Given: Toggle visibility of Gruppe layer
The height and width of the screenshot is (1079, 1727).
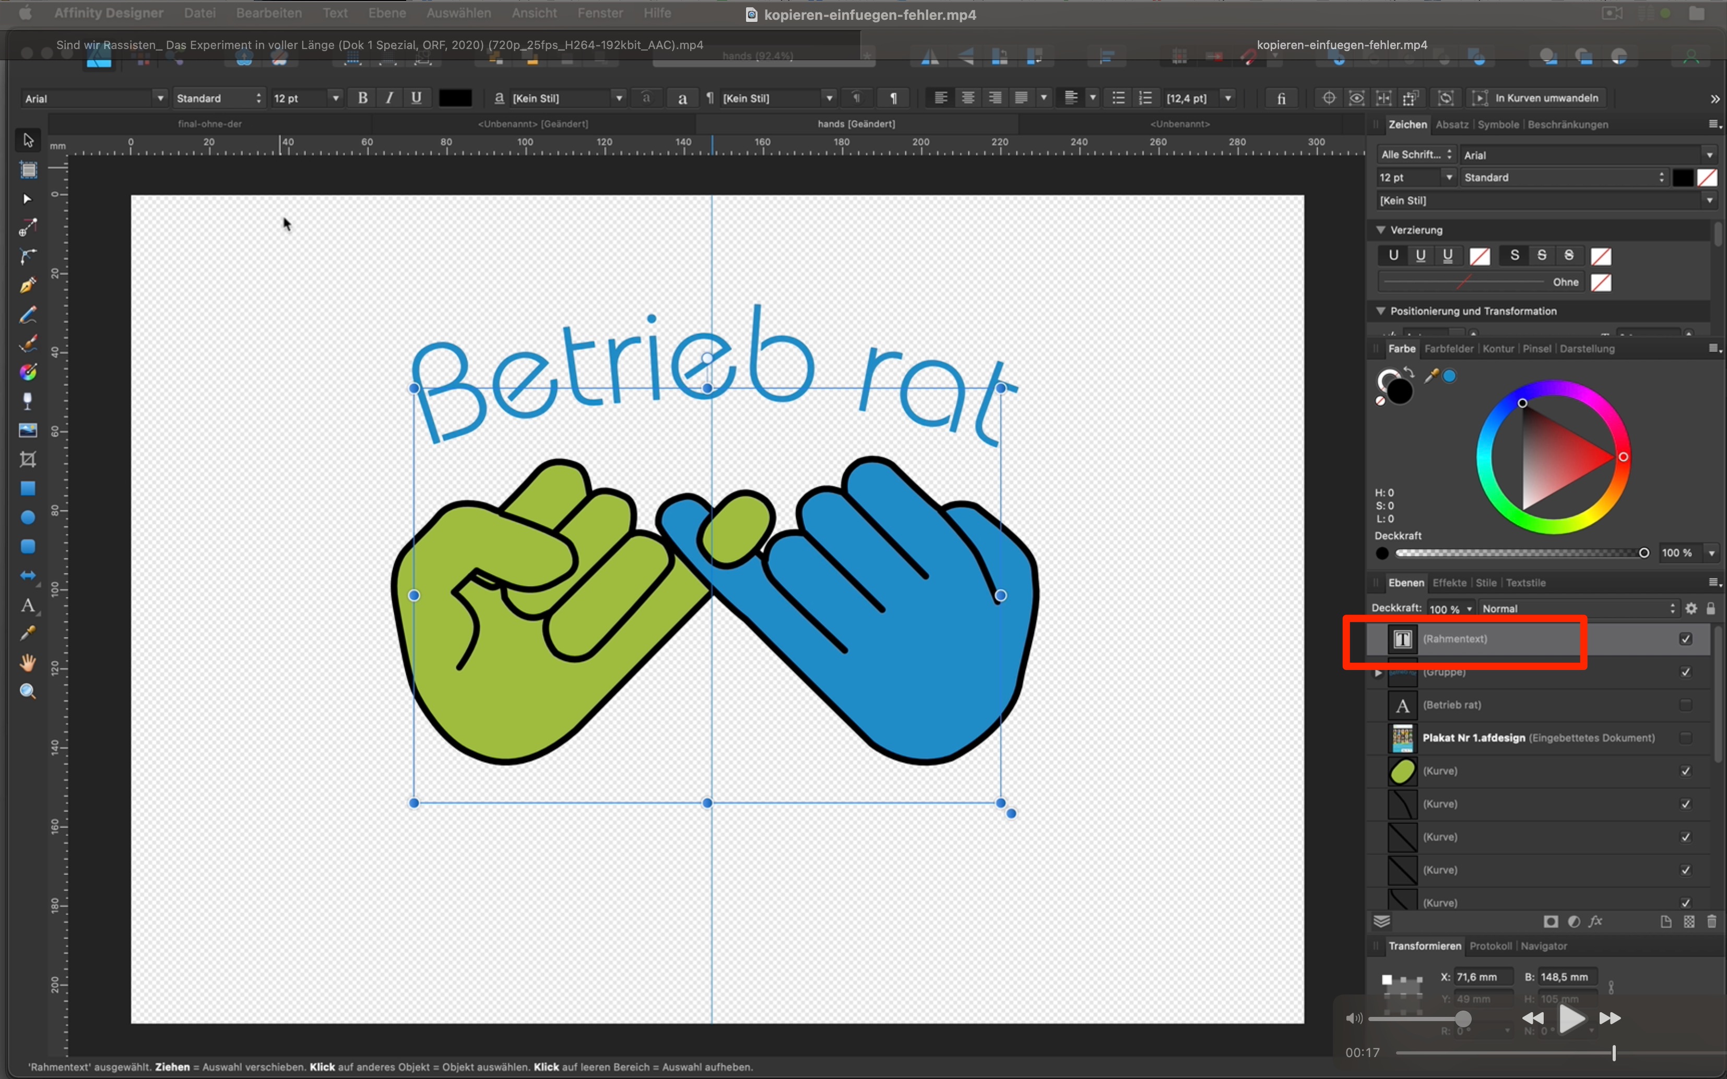Looking at the screenshot, I should (x=1686, y=672).
